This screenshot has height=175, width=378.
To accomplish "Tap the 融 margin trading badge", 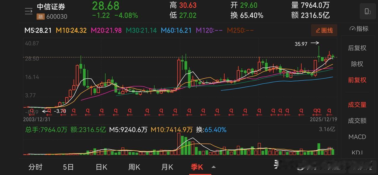I will click(40, 17).
